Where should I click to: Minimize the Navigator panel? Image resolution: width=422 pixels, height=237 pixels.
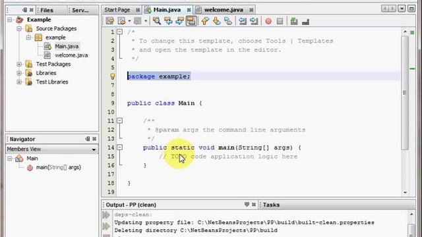pos(88,139)
